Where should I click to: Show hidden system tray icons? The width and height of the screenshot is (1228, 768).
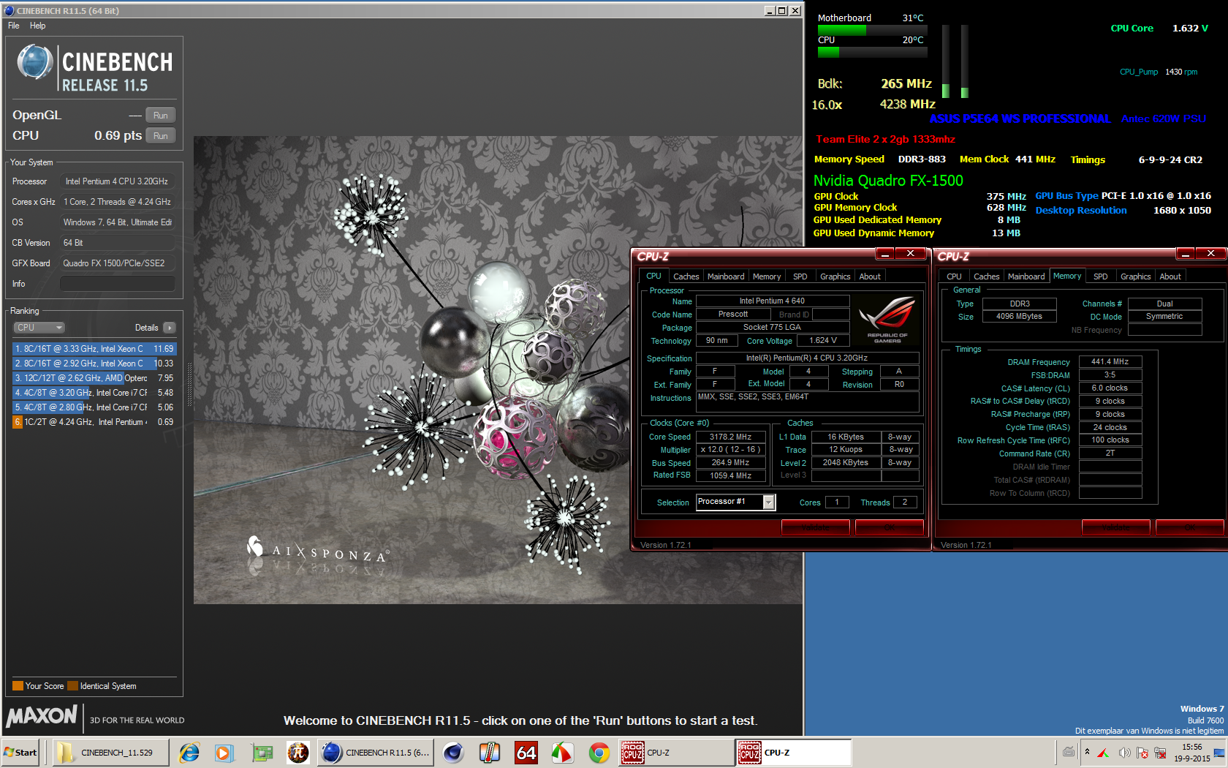point(1087,752)
